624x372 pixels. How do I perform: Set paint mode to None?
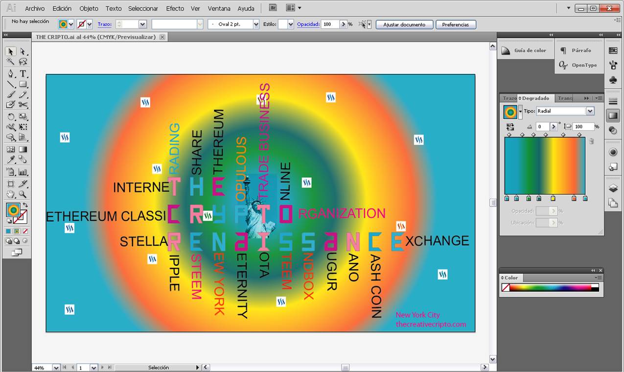click(x=25, y=231)
